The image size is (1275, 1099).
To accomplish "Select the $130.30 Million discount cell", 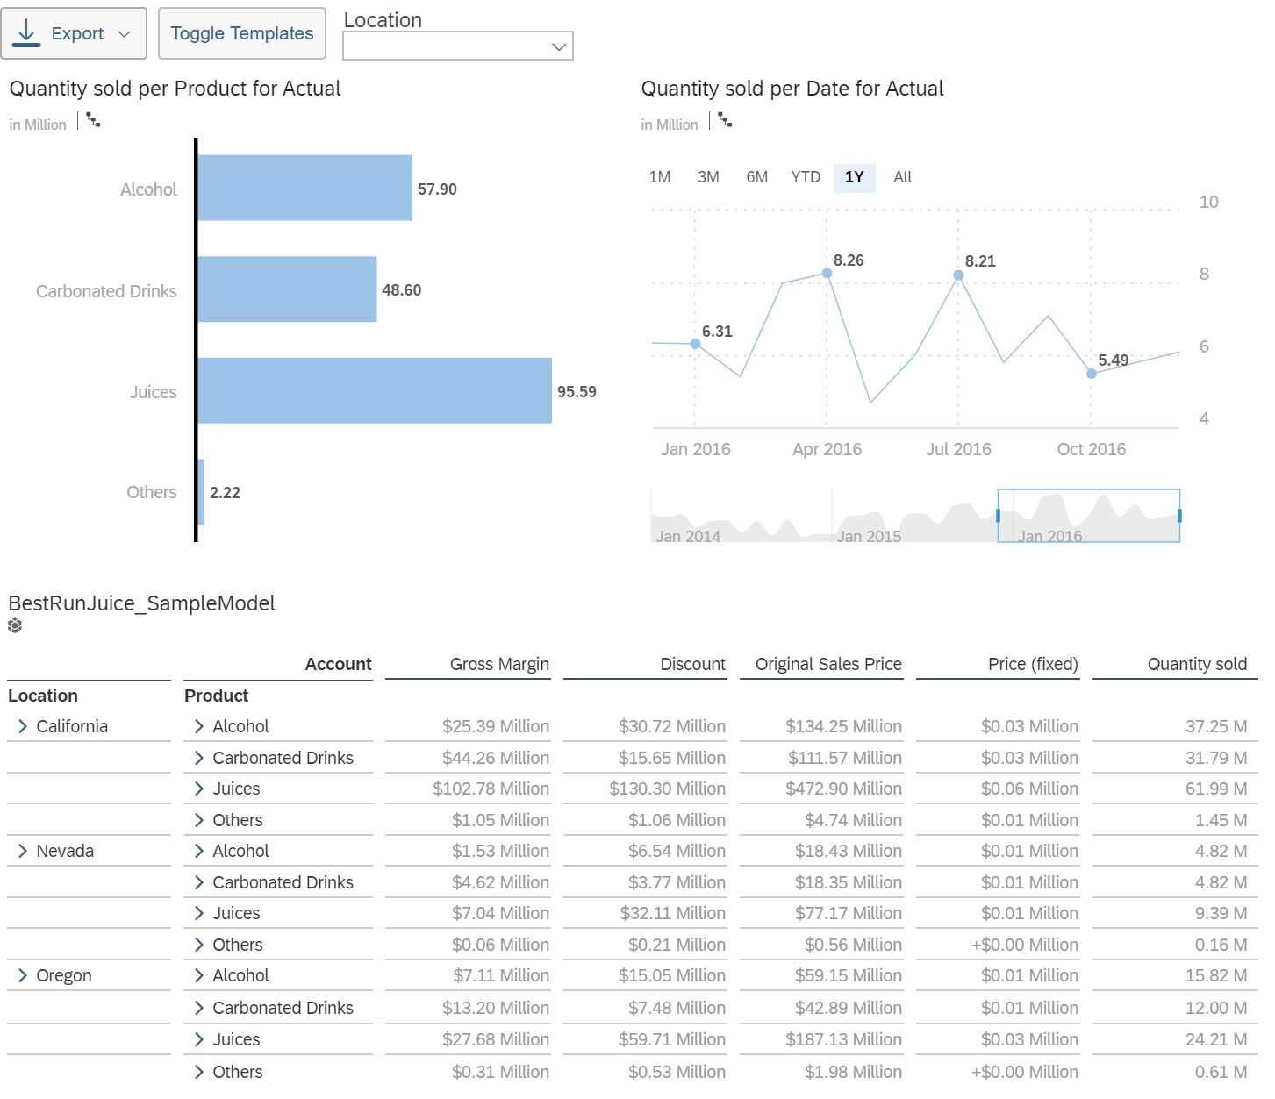I will tap(667, 789).
